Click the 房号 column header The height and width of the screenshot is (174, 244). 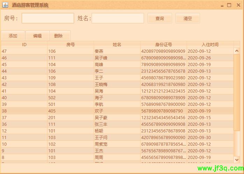click(x=71, y=44)
